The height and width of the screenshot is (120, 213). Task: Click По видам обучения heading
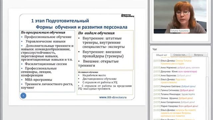[x=96, y=33]
